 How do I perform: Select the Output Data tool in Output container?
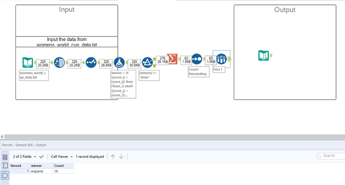(263, 55)
